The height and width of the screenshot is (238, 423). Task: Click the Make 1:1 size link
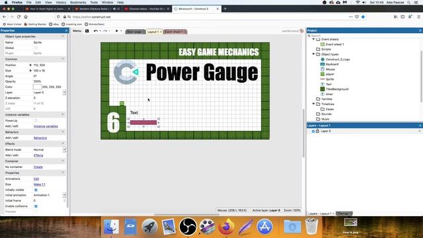[40, 184]
